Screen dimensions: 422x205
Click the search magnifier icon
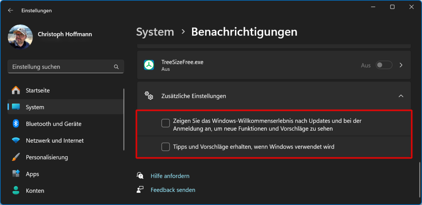(x=116, y=67)
